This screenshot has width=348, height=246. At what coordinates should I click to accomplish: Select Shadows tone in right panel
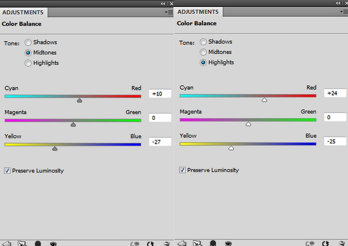(203, 42)
